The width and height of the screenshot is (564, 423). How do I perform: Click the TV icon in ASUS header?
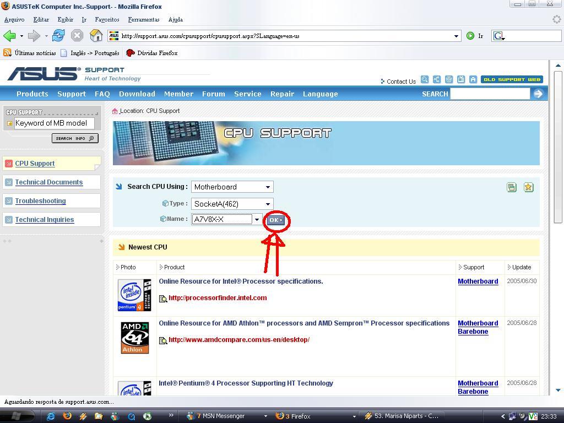[x=461, y=79]
